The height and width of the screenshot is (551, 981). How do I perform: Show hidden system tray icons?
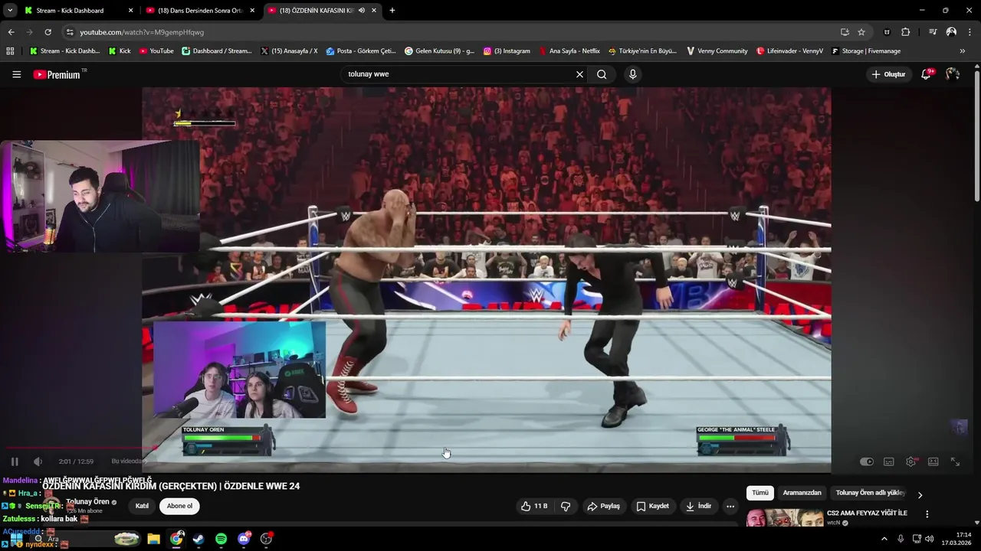884,539
